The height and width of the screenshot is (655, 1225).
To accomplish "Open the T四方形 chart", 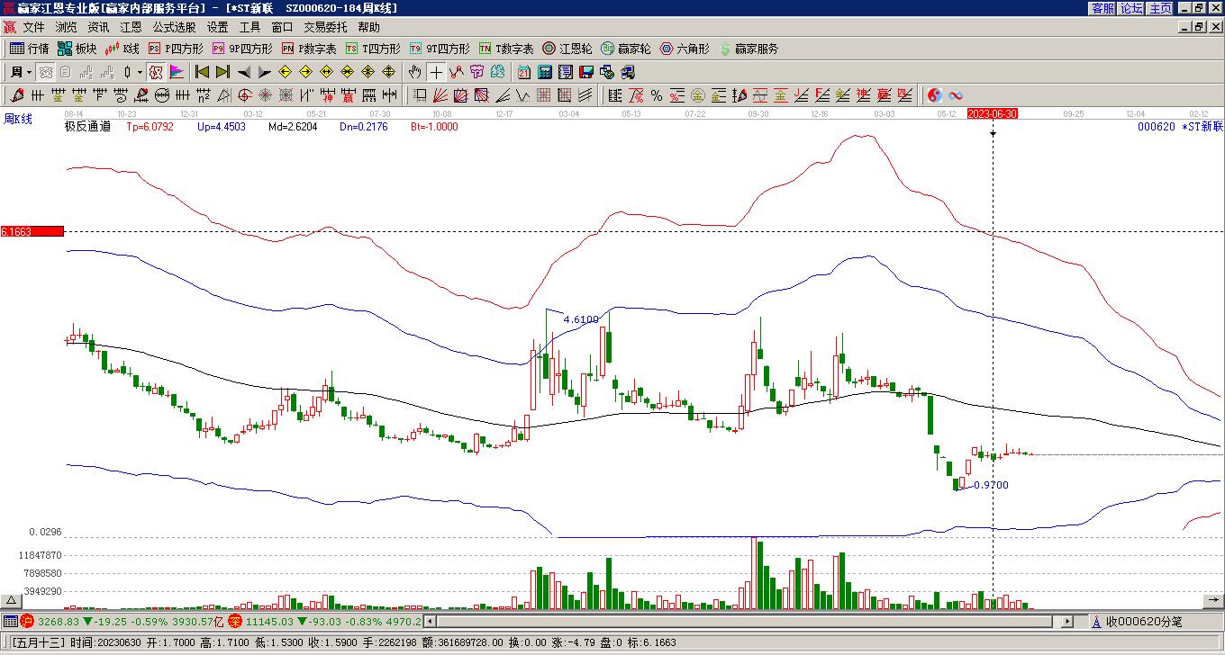I will click(x=373, y=49).
